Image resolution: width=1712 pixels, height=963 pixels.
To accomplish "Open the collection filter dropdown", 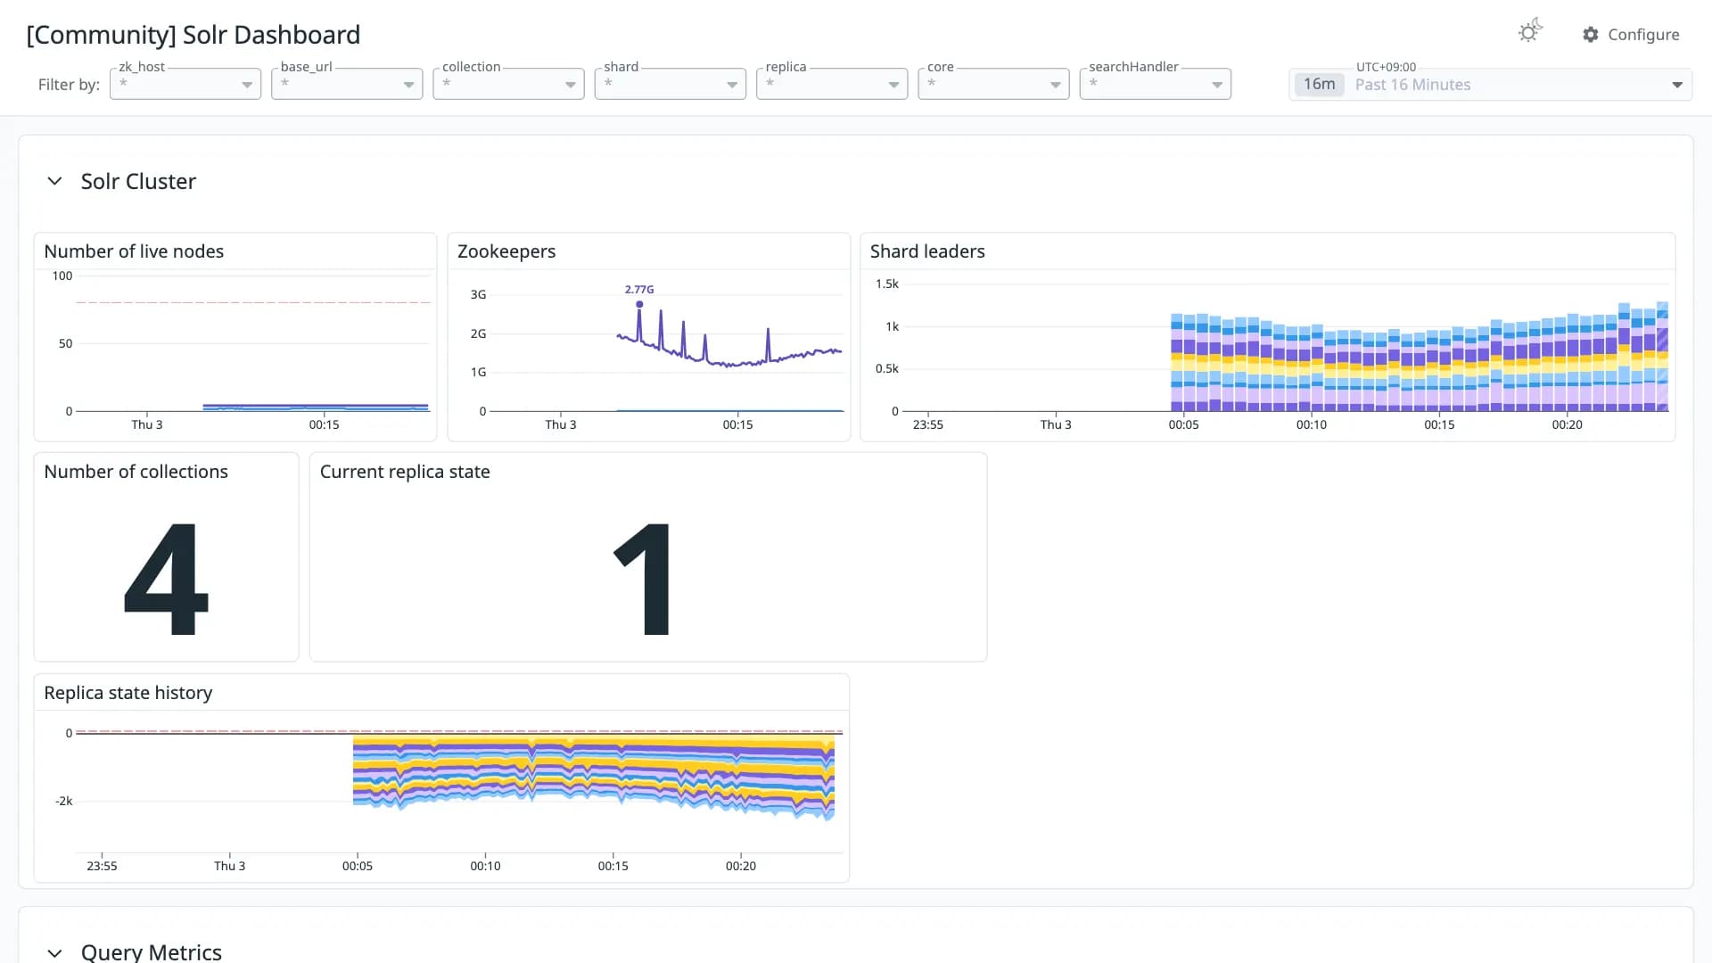I will (x=508, y=84).
